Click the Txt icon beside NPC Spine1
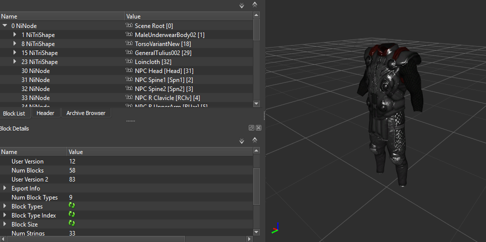 click(x=128, y=79)
